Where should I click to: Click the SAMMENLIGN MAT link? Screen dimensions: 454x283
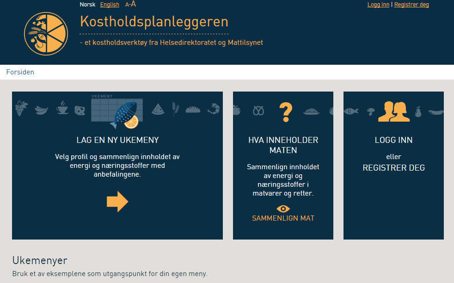click(x=283, y=218)
